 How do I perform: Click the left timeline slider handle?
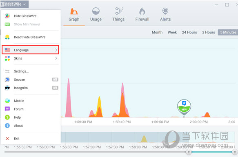pos(189,152)
